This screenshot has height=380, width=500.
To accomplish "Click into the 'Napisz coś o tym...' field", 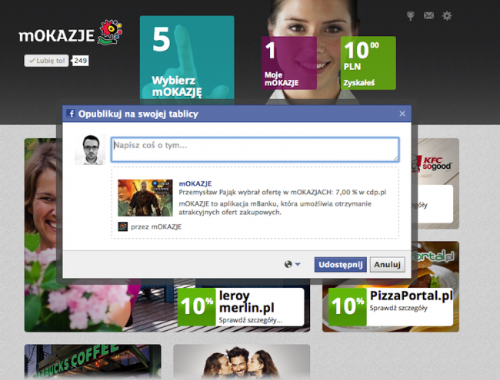I will pos(255,150).
